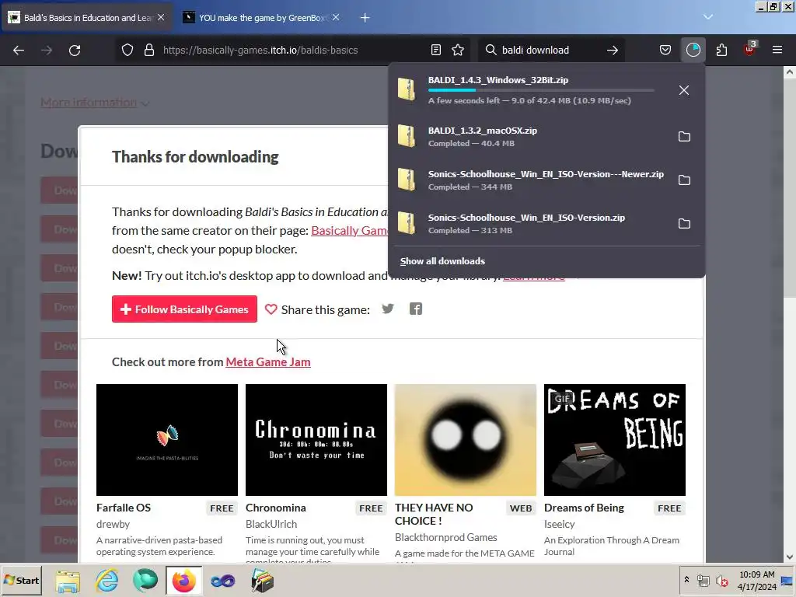Image resolution: width=796 pixels, height=597 pixels.
Task: Show hidden system tray icons
Action: point(687,580)
